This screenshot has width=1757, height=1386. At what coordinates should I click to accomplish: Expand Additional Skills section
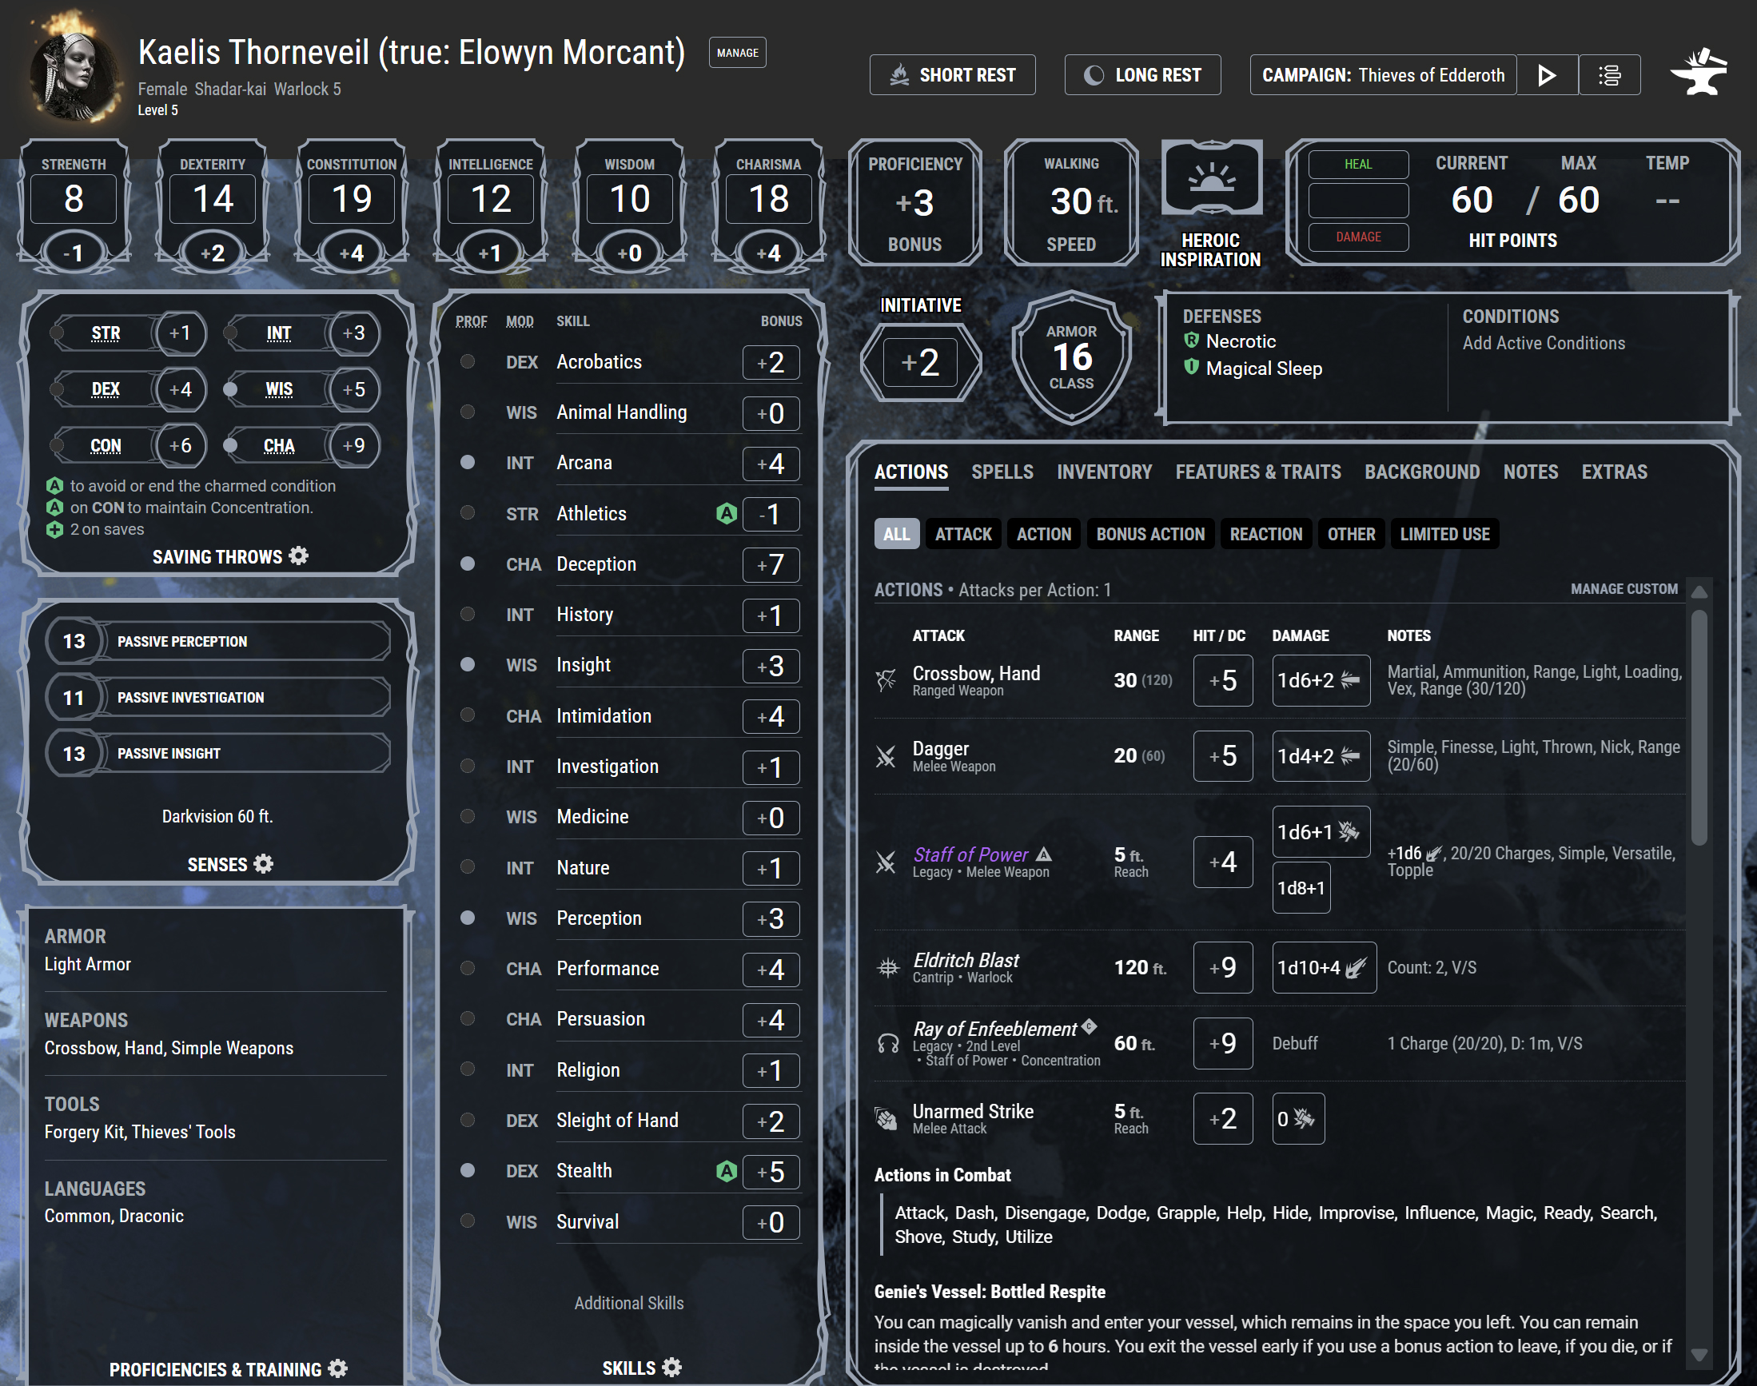(x=629, y=1303)
